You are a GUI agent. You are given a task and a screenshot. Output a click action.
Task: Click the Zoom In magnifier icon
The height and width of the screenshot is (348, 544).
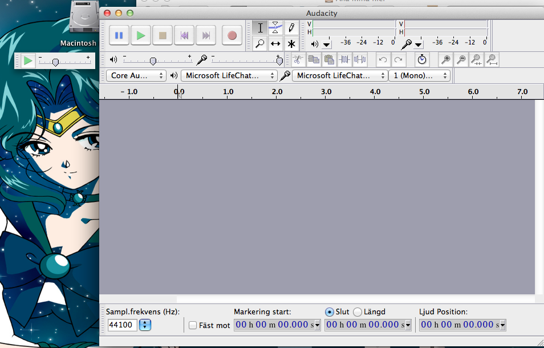445,60
